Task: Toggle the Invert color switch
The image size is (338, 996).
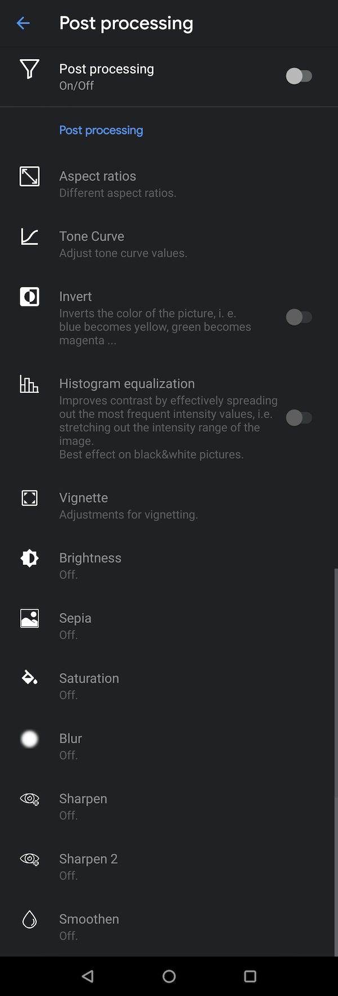Action: click(x=299, y=317)
